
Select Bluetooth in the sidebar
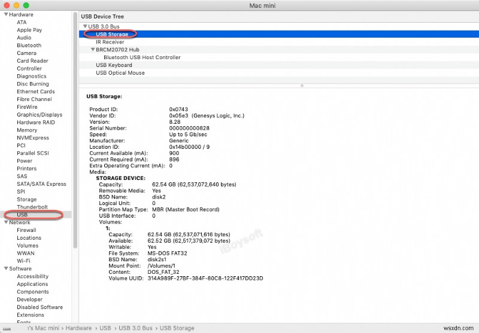coord(29,45)
